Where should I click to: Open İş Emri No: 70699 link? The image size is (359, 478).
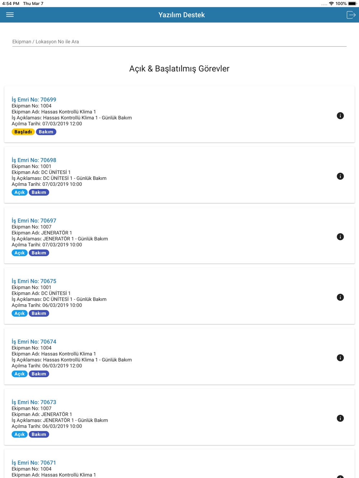34,100
